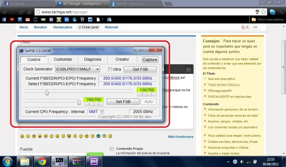The height and width of the screenshot is (167, 286).
Task: Switch to the Facebook browser tab
Action: (27, 4)
